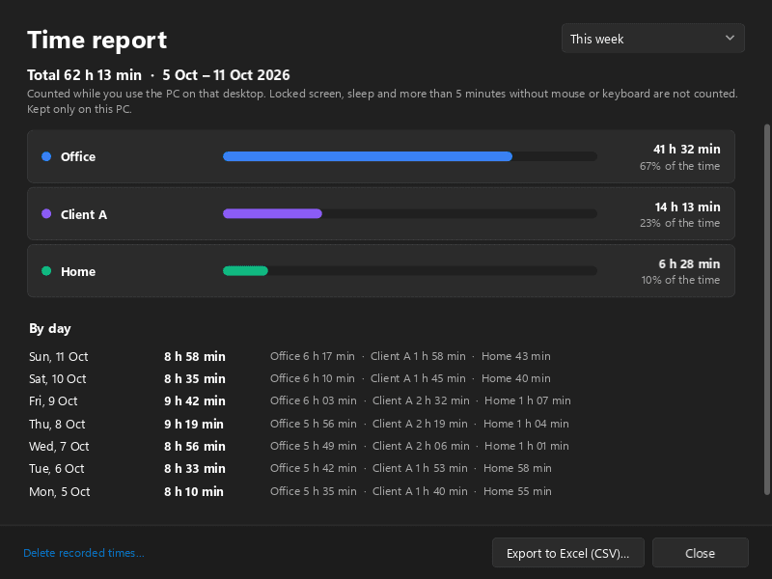Click Home 1 h 04 min entry
The image size is (772, 579).
(x=526, y=424)
